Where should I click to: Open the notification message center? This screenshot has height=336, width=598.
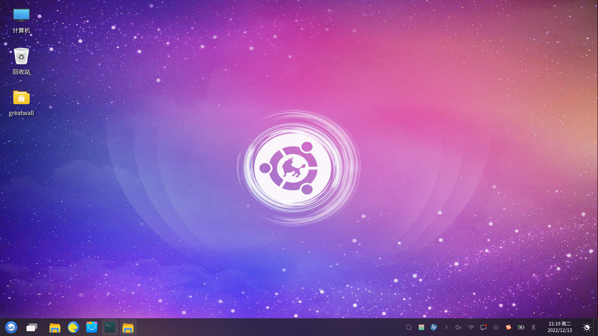click(x=483, y=327)
